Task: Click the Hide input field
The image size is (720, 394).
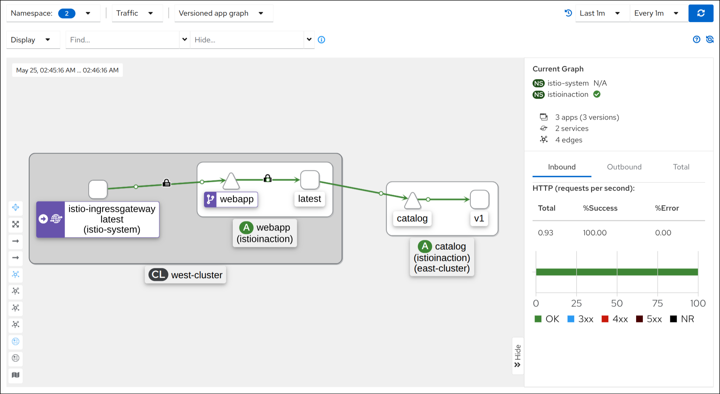Action: [x=247, y=40]
